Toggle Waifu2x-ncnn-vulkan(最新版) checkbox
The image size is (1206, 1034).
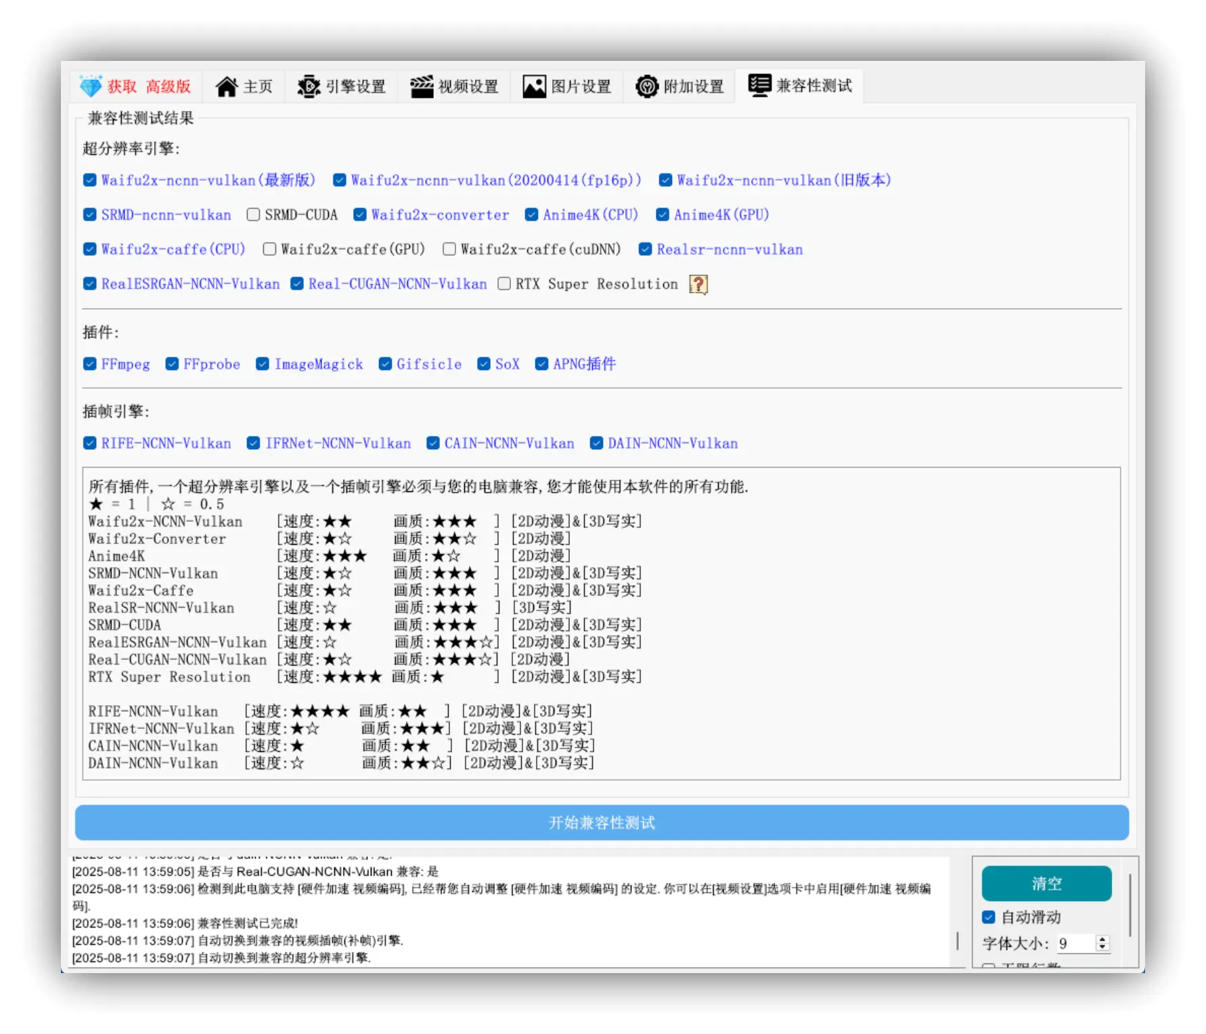coord(89,180)
